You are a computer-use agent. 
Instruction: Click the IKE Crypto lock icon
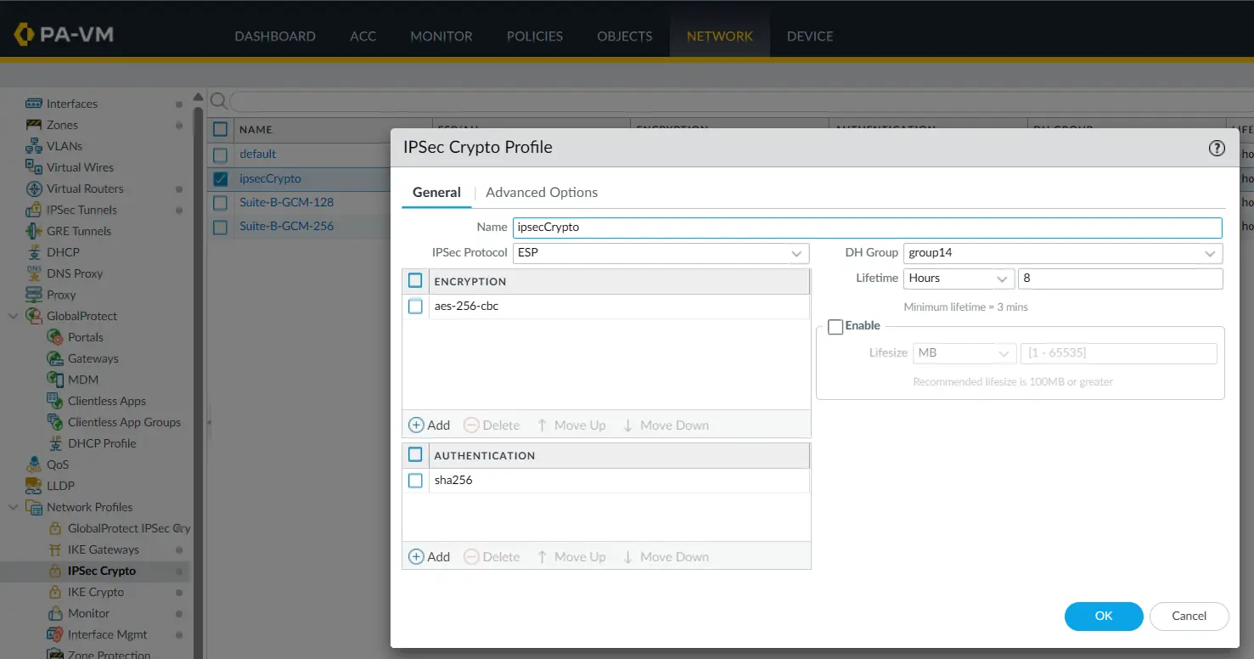coord(55,592)
